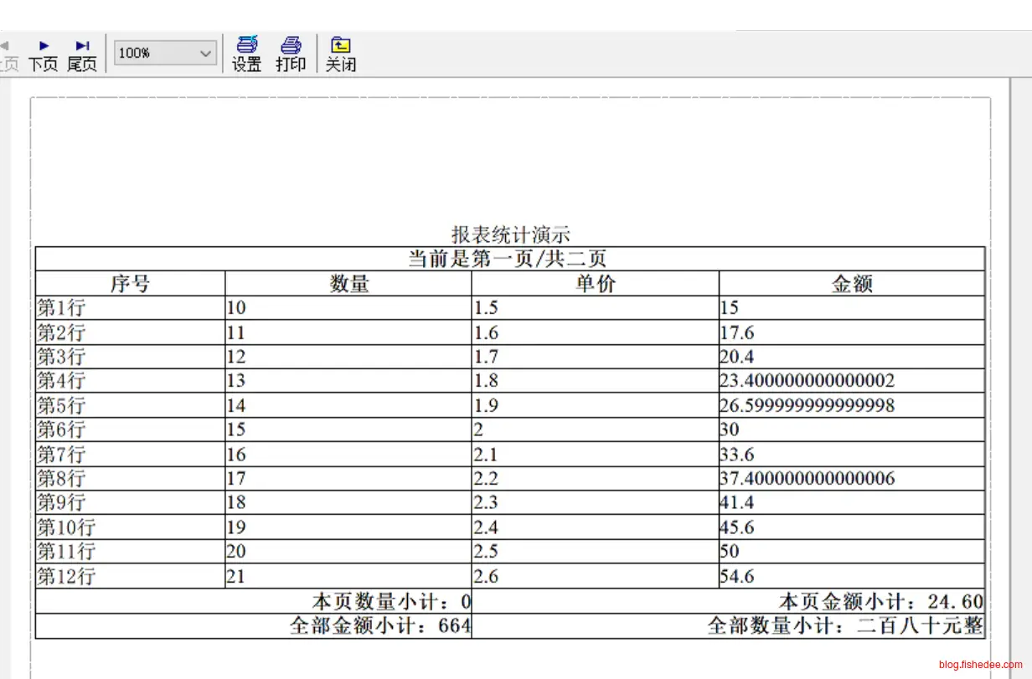Viewport: 1032px width, 679px height.
Task: Select the 单价 column header
Action: [595, 284]
